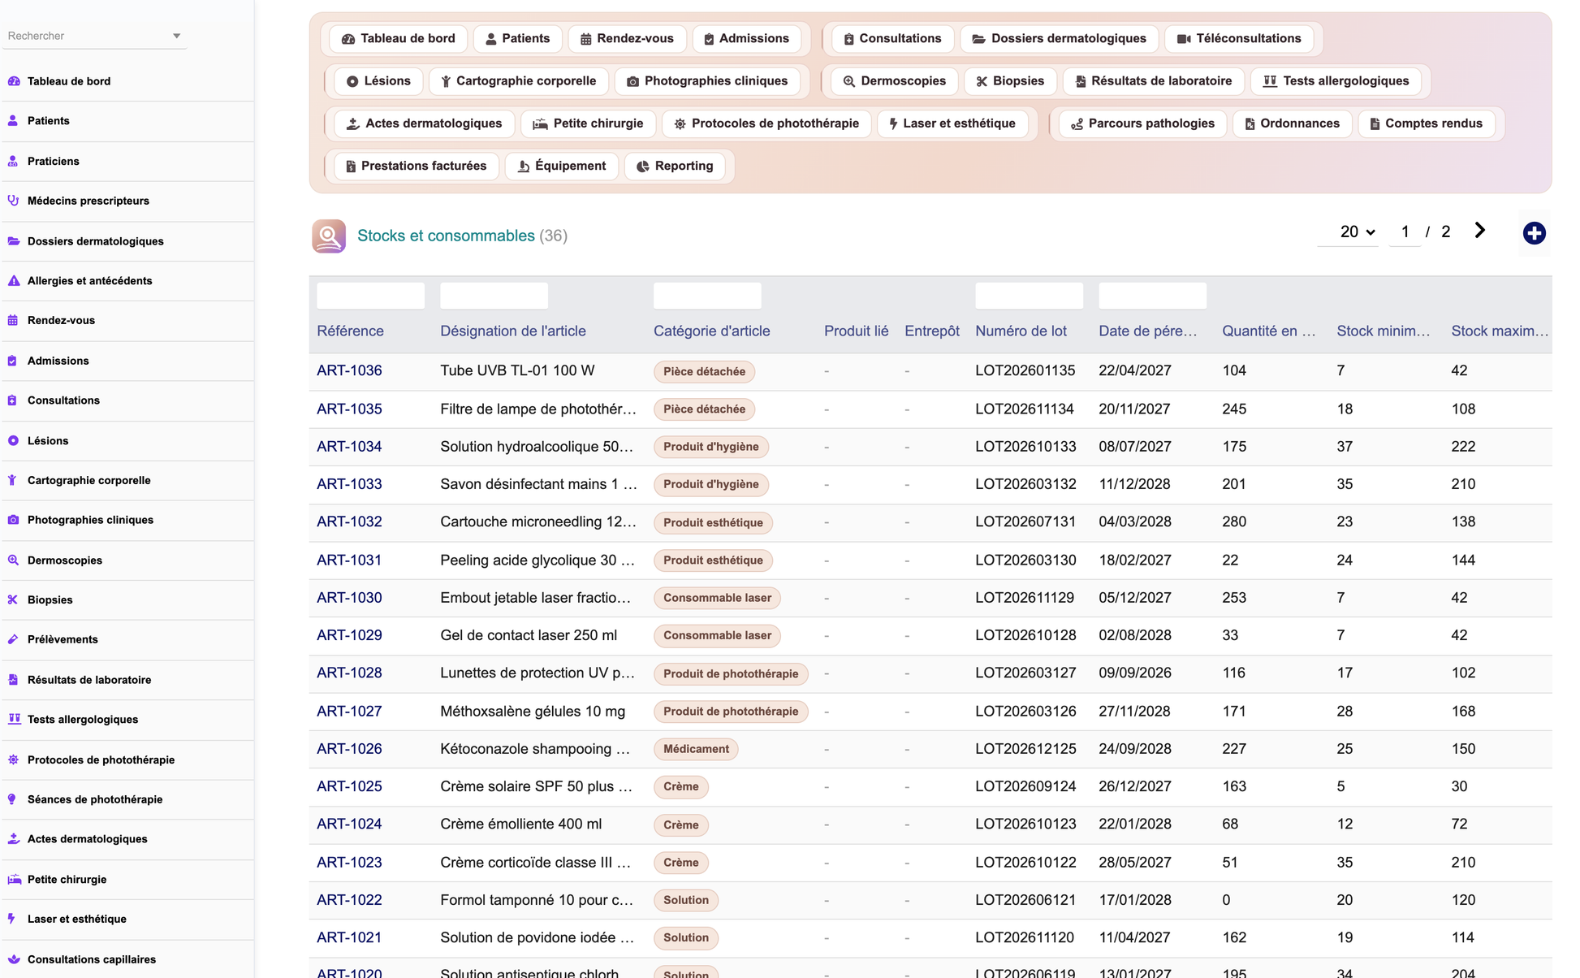Click the Petite chirurgie bed icon in sidebar
The height and width of the screenshot is (978, 1580).
pyautogui.click(x=14, y=879)
